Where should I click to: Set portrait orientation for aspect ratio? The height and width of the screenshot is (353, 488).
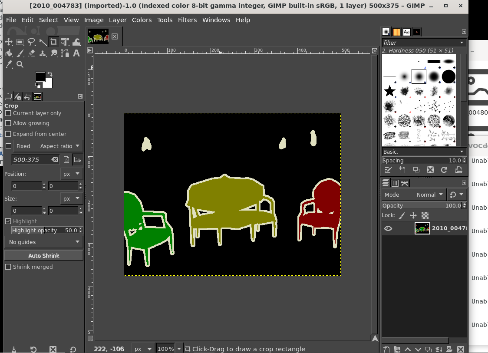click(66, 160)
